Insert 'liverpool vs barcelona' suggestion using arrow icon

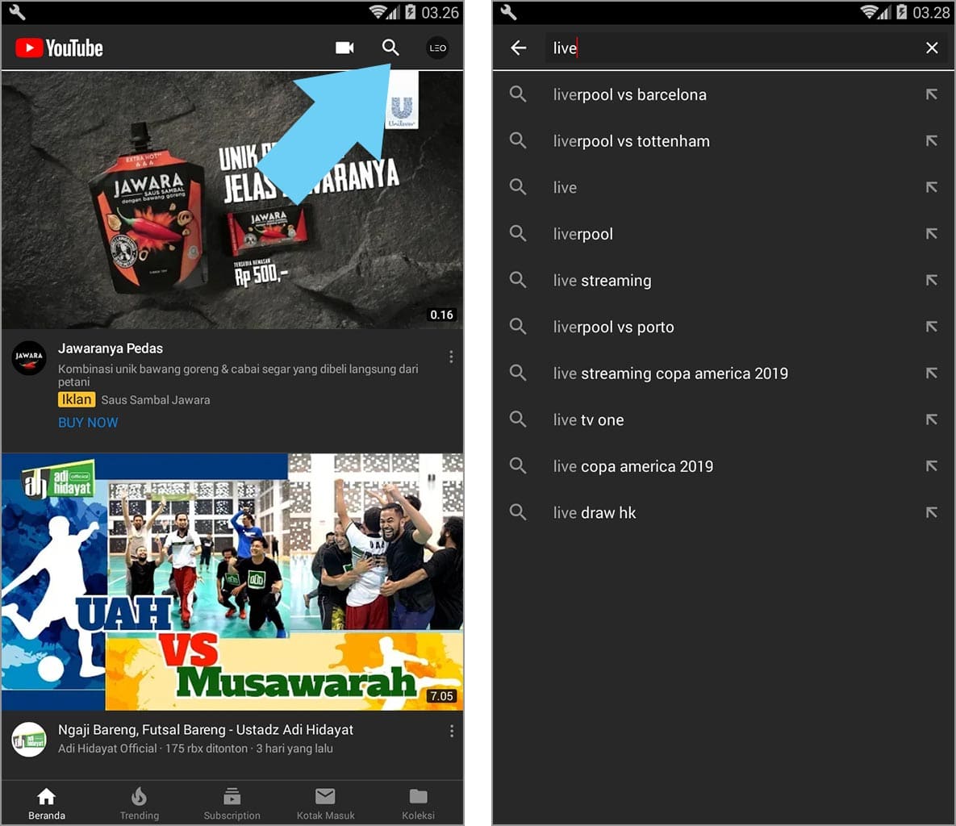pos(931,94)
